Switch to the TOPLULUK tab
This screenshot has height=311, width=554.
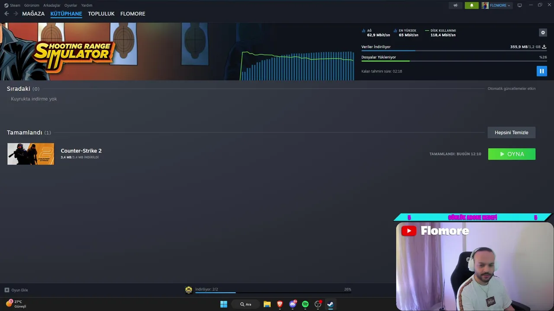[101, 14]
